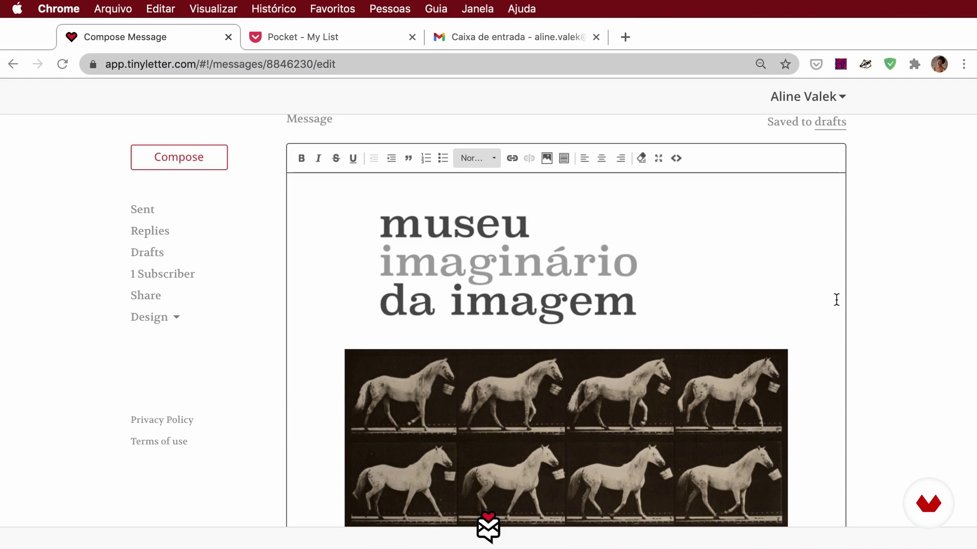Align text right

[621, 158]
